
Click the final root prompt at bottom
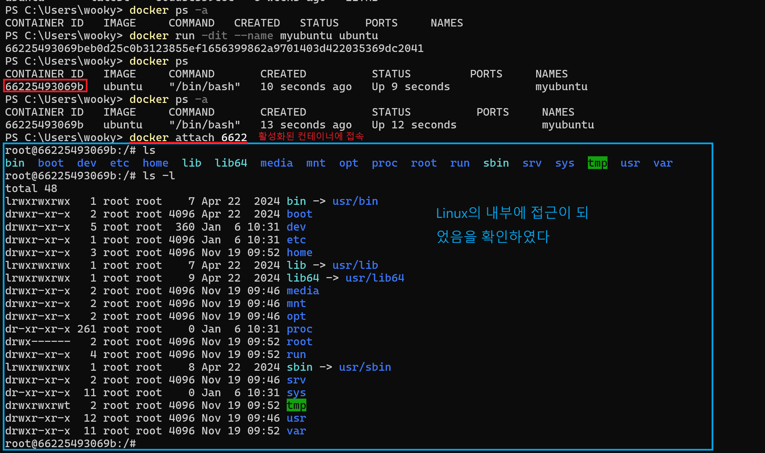[70, 443]
